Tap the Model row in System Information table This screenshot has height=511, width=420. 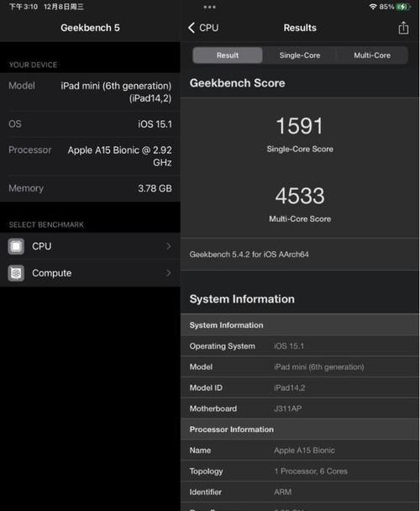300,367
